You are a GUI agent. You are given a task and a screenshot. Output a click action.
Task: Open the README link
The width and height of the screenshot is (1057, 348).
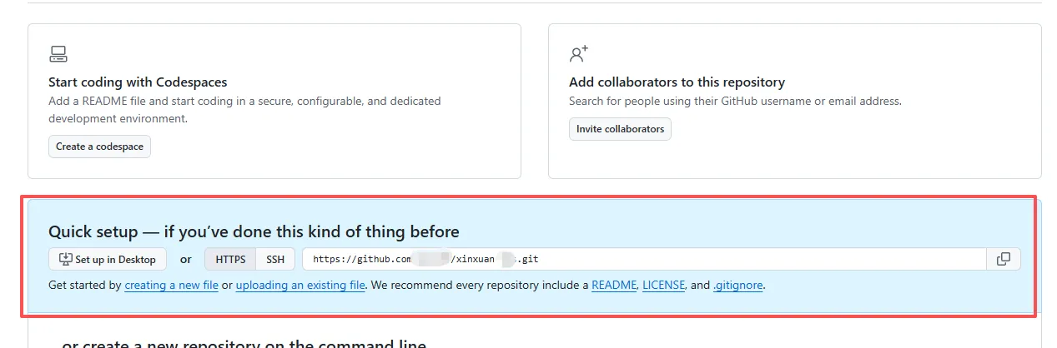pyautogui.click(x=613, y=286)
